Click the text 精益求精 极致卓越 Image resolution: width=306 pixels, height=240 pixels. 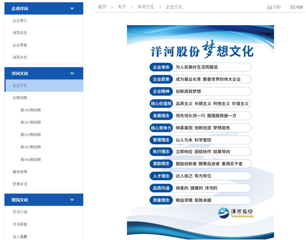[194, 200]
